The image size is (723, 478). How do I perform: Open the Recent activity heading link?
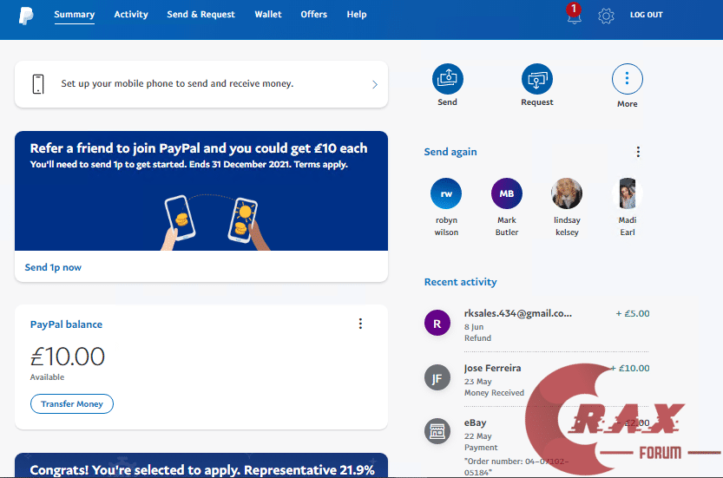460,282
